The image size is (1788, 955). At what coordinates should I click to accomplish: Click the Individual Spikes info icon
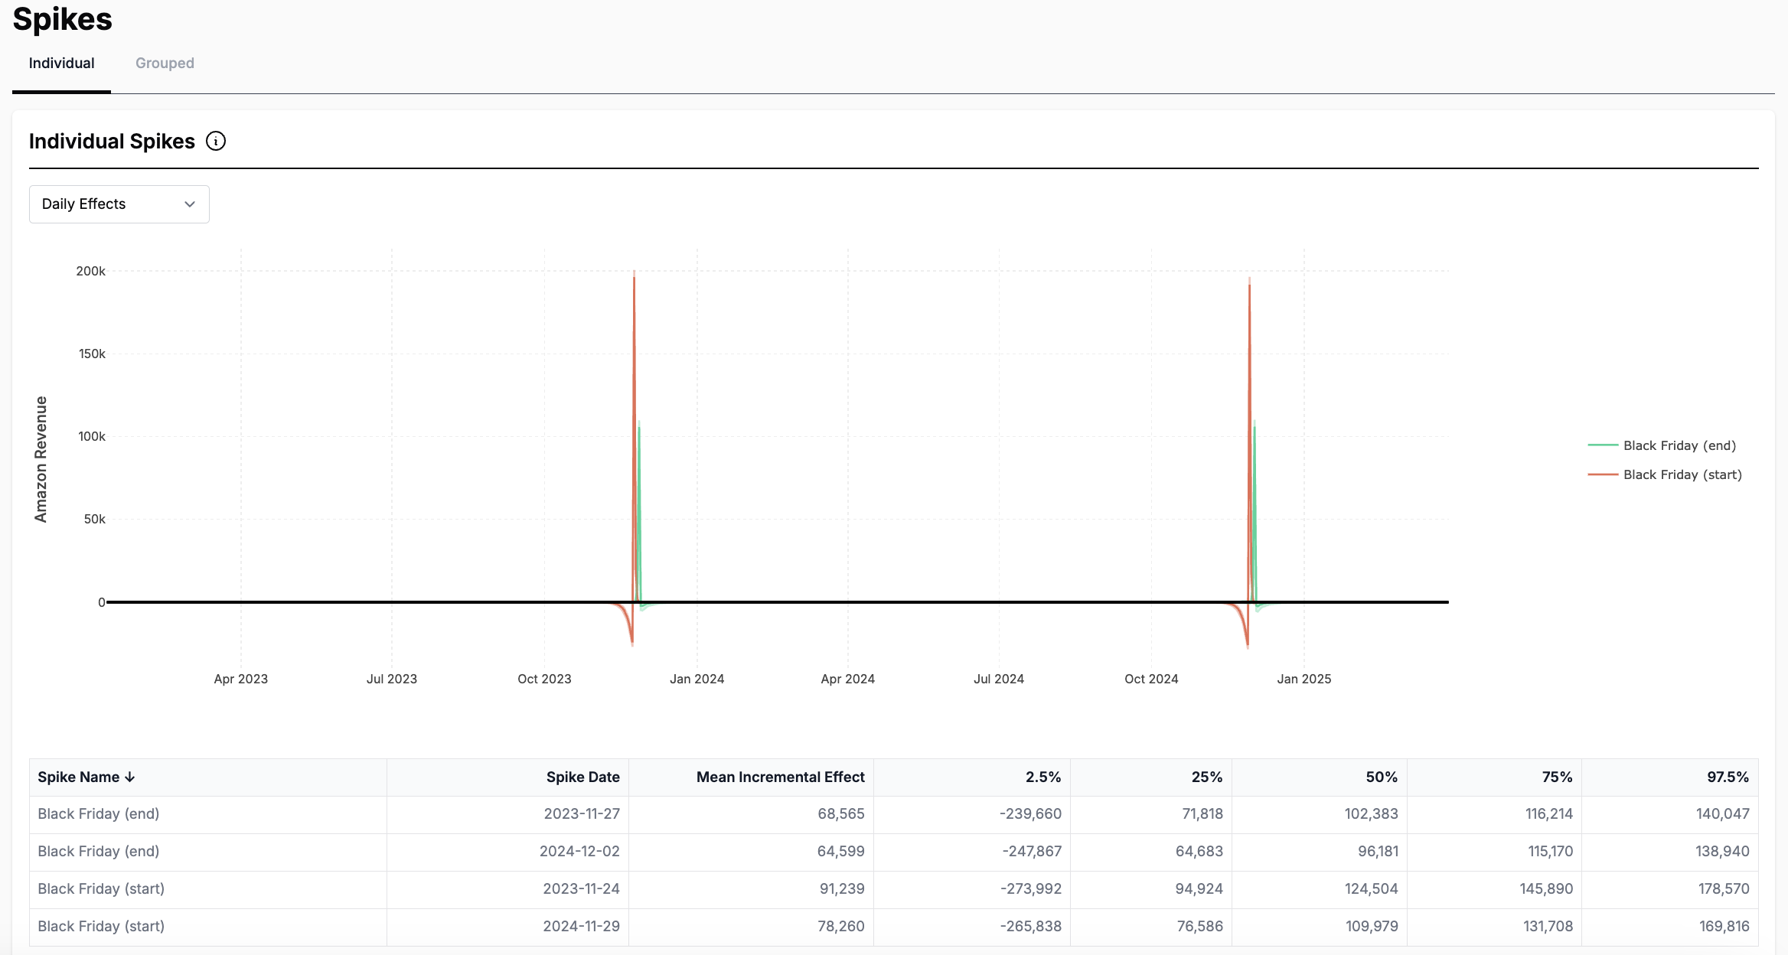216,142
